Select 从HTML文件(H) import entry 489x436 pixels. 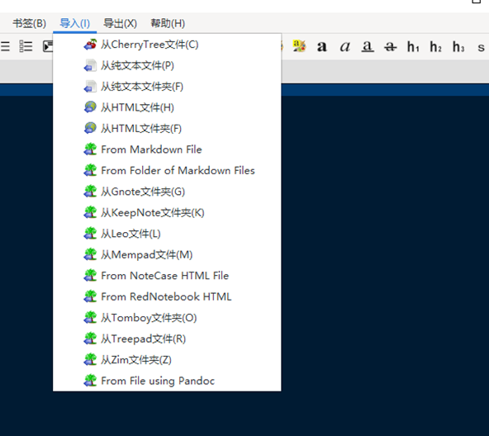point(167,107)
